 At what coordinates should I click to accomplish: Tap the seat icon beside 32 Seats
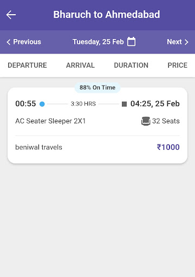(146, 121)
